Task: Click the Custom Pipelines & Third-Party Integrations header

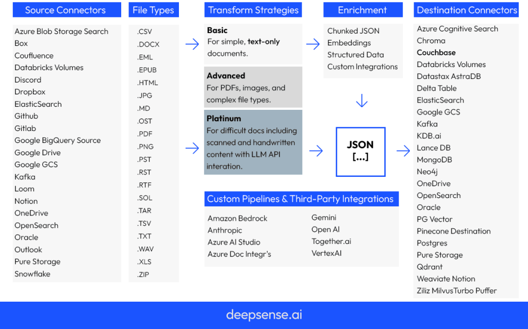Action: point(301,199)
